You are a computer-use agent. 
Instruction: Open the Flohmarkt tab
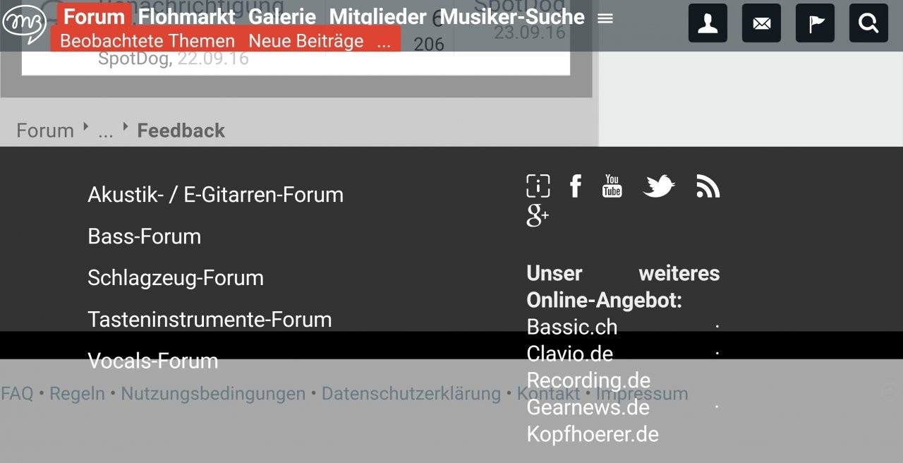[186, 17]
